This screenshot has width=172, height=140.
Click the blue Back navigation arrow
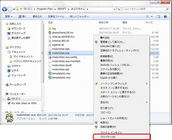(5, 9)
